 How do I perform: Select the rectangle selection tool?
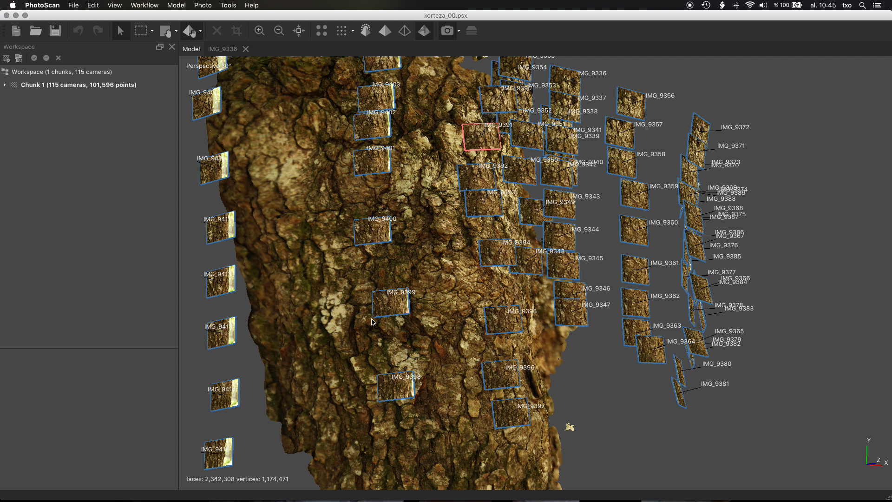140,31
